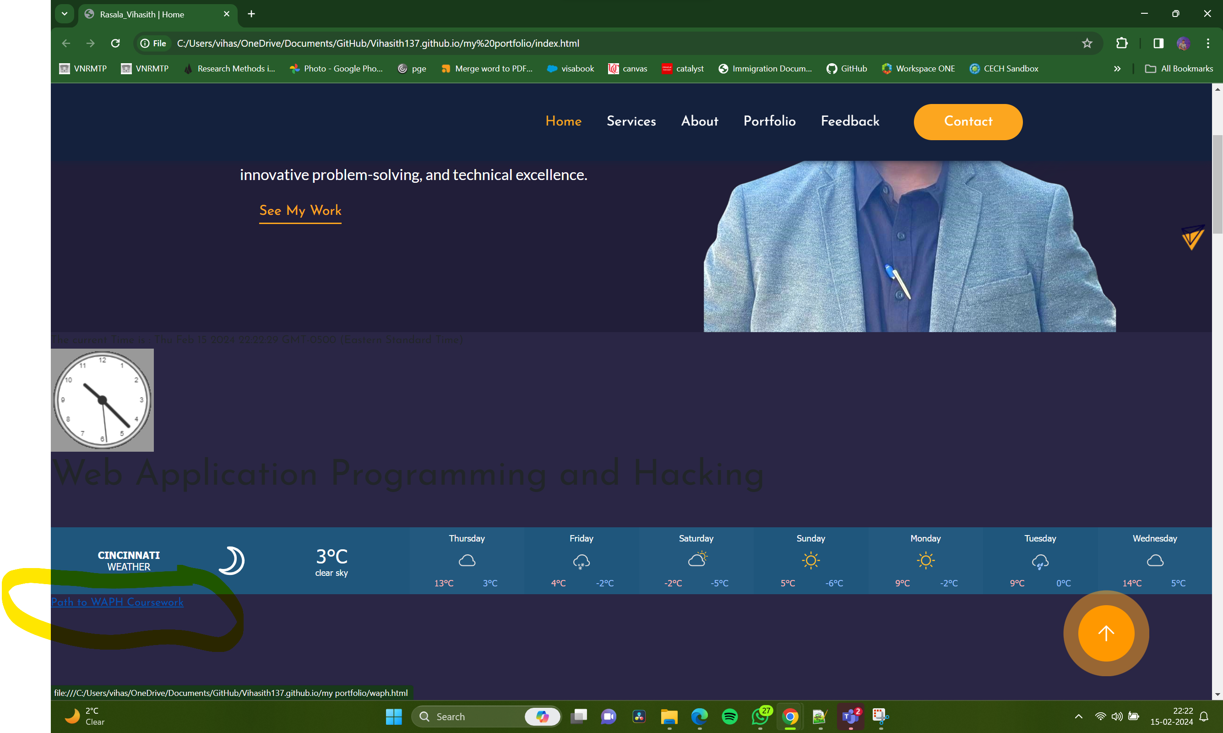
Task: Click the See My Work link
Action: pos(299,211)
